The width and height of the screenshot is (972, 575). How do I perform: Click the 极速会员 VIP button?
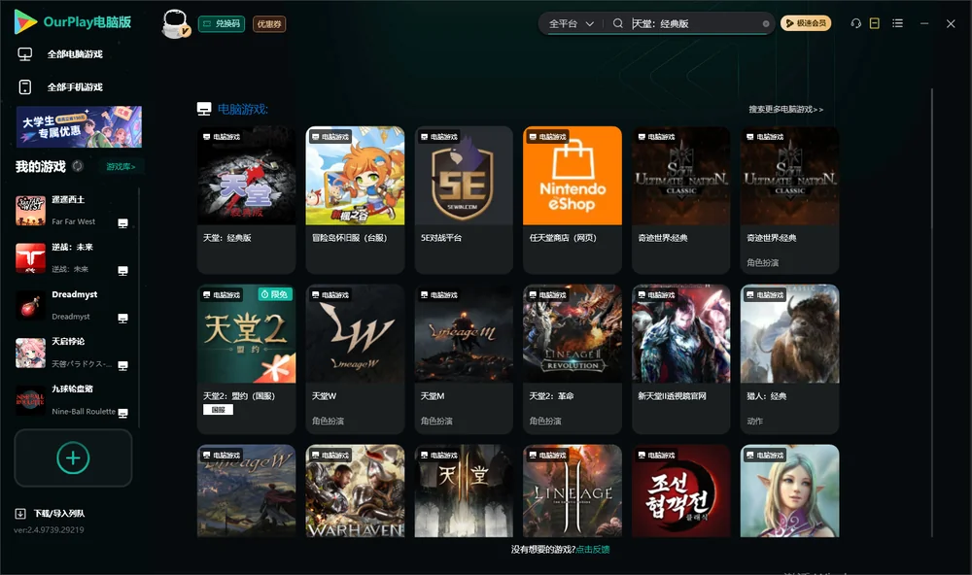pos(806,23)
